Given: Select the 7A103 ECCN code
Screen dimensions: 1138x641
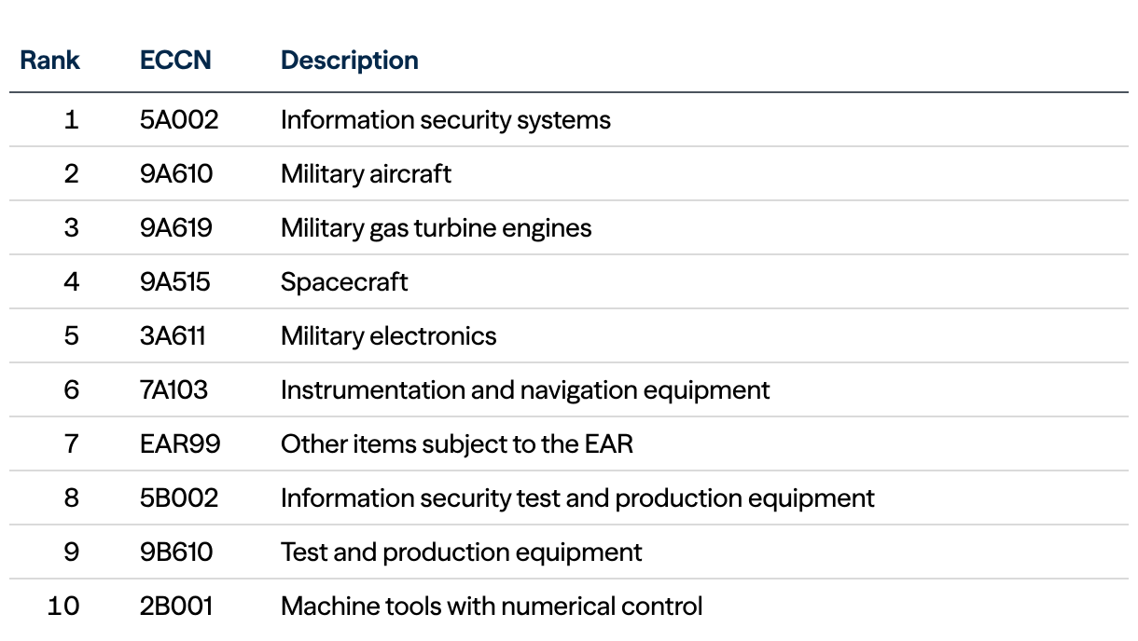Looking at the screenshot, I should pyautogui.click(x=173, y=390).
